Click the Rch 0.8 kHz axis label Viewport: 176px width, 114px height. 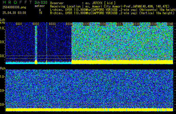pos(2,104)
